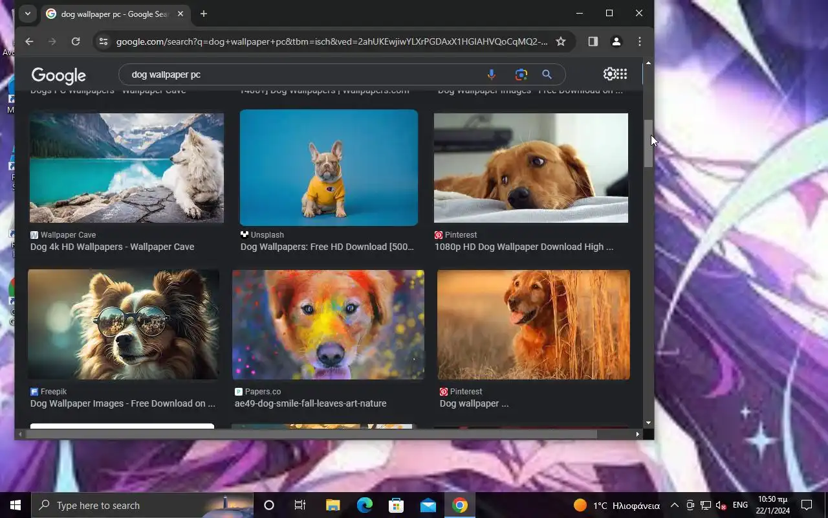Open Windows notification center
Viewport: 828px width, 518px height.
(x=807, y=505)
